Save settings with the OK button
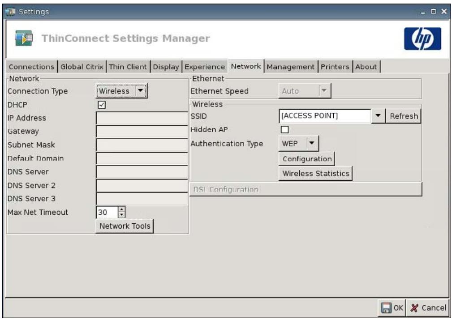This screenshot has height=320, width=452. pos(392,308)
